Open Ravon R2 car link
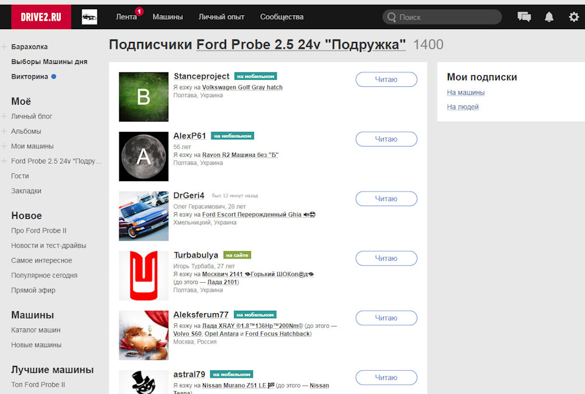Image resolution: width=585 pixels, height=394 pixels. [x=240, y=154]
